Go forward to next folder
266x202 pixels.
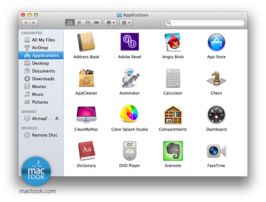[x=34, y=23]
